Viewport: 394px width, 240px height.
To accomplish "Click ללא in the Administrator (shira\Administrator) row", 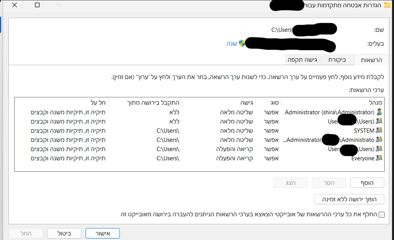I will point(174,112).
